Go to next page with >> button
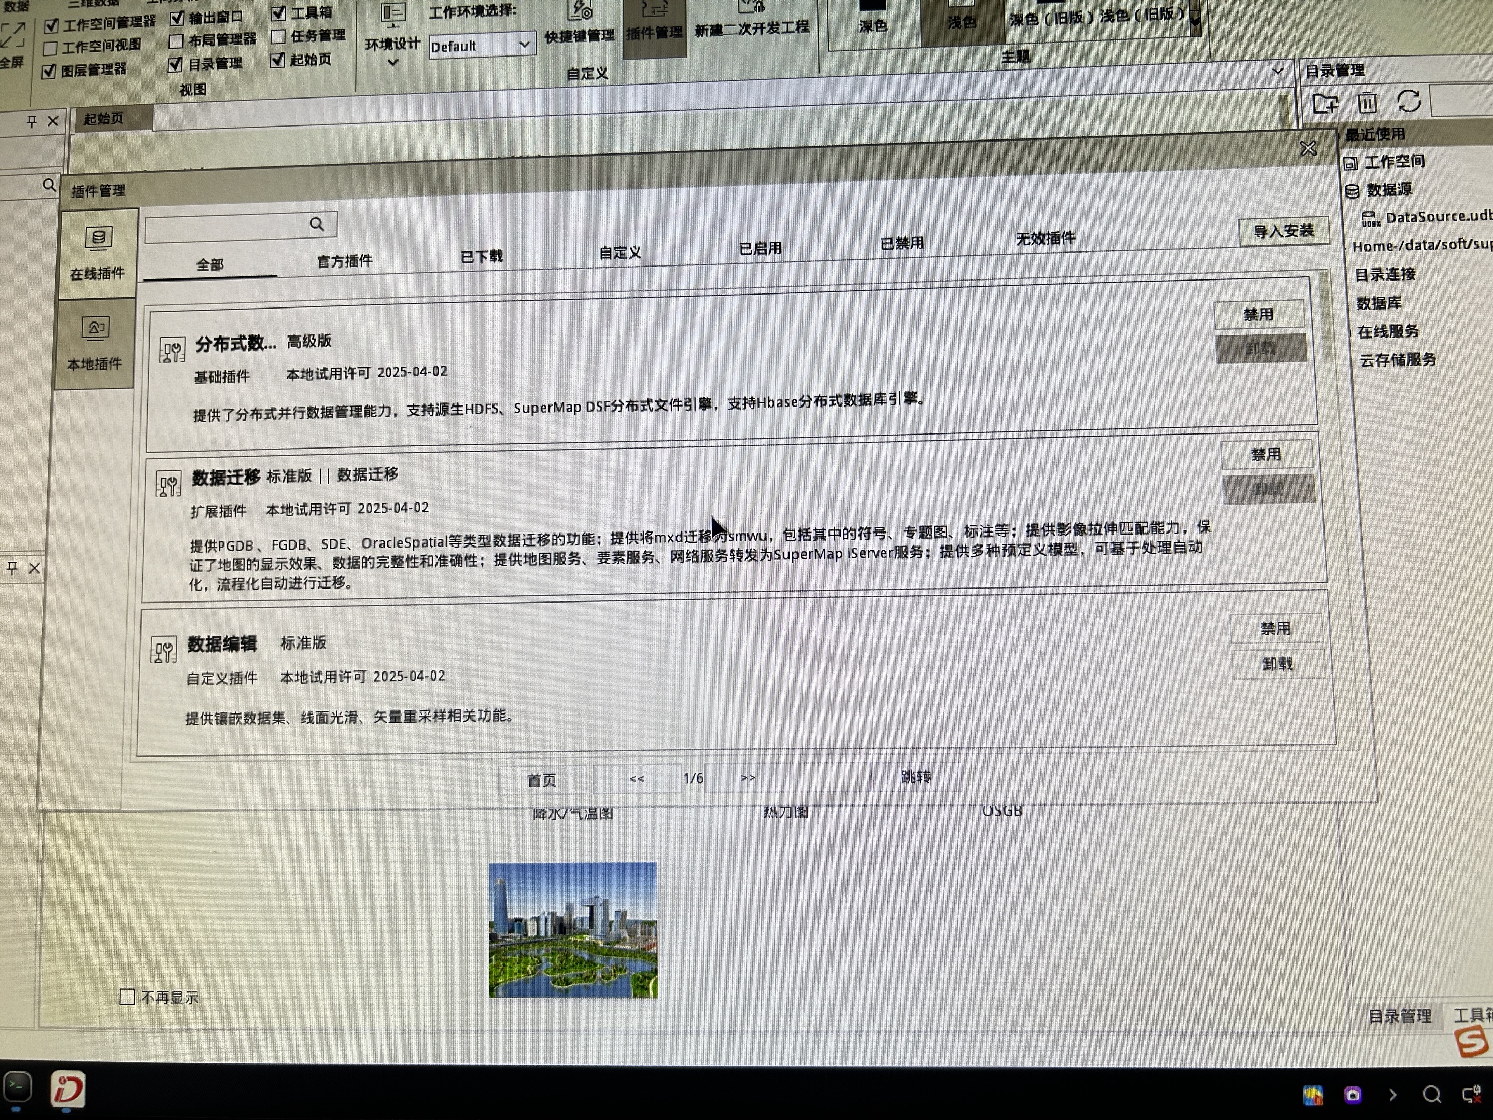This screenshot has width=1493, height=1120. (749, 778)
